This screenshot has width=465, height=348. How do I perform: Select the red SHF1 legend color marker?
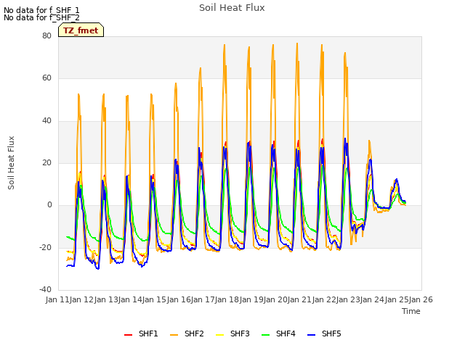pos(128,335)
